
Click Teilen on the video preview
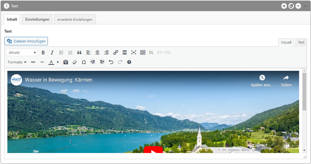point(286,81)
